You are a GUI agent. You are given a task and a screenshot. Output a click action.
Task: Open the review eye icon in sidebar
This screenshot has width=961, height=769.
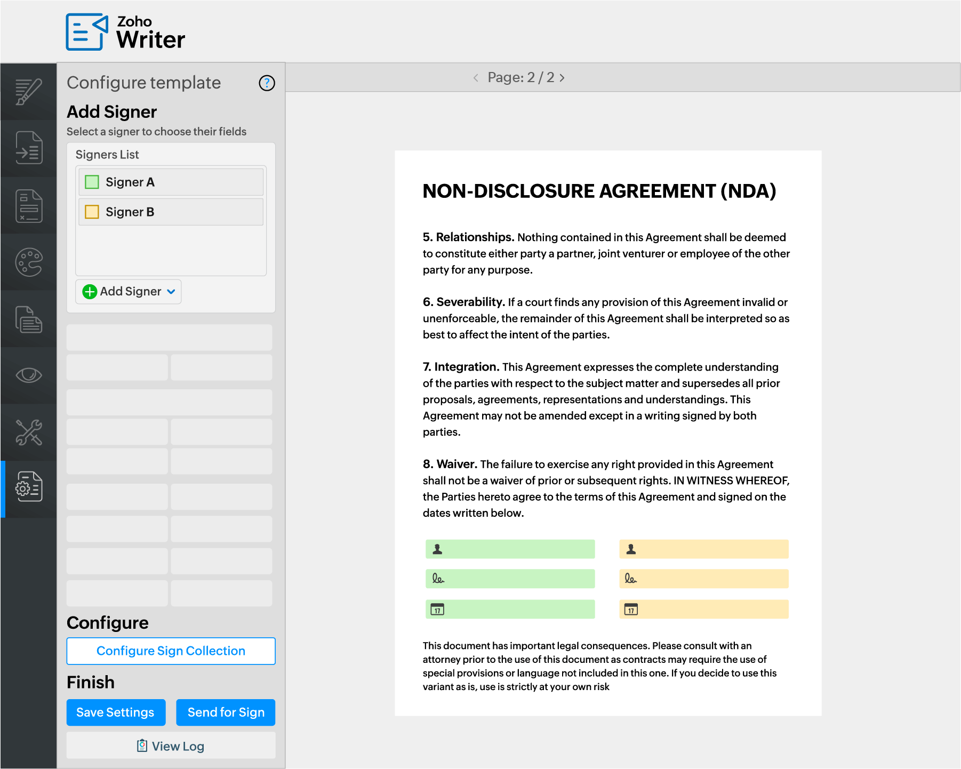(x=28, y=375)
